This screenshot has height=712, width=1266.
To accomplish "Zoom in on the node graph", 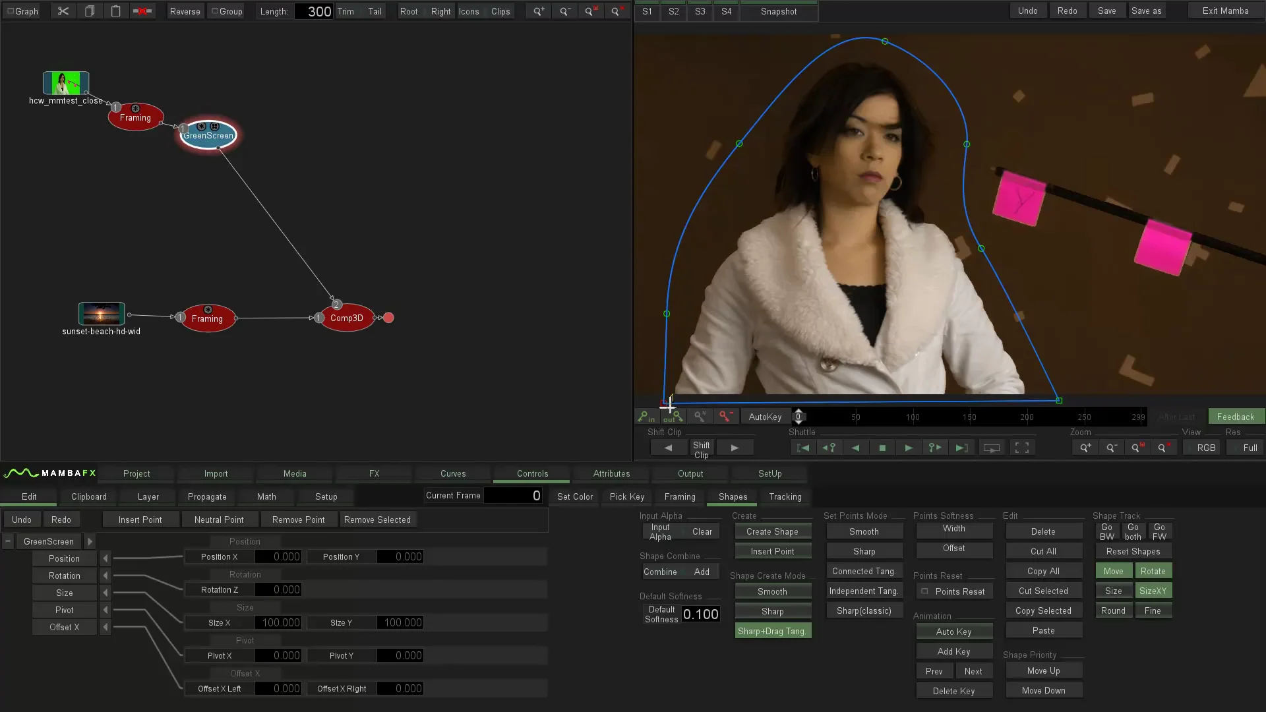I will tap(539, 11).
